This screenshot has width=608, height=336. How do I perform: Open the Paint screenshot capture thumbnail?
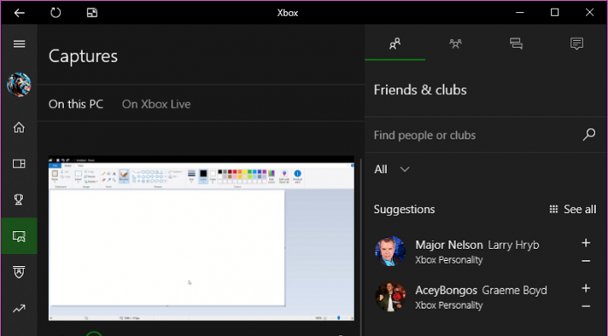tap(201, 238)
